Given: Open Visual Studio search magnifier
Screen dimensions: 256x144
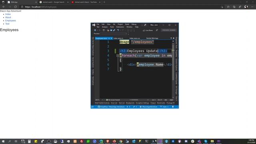Looking at the screenshot, I should pyautogui.click(x=145, y=25).
